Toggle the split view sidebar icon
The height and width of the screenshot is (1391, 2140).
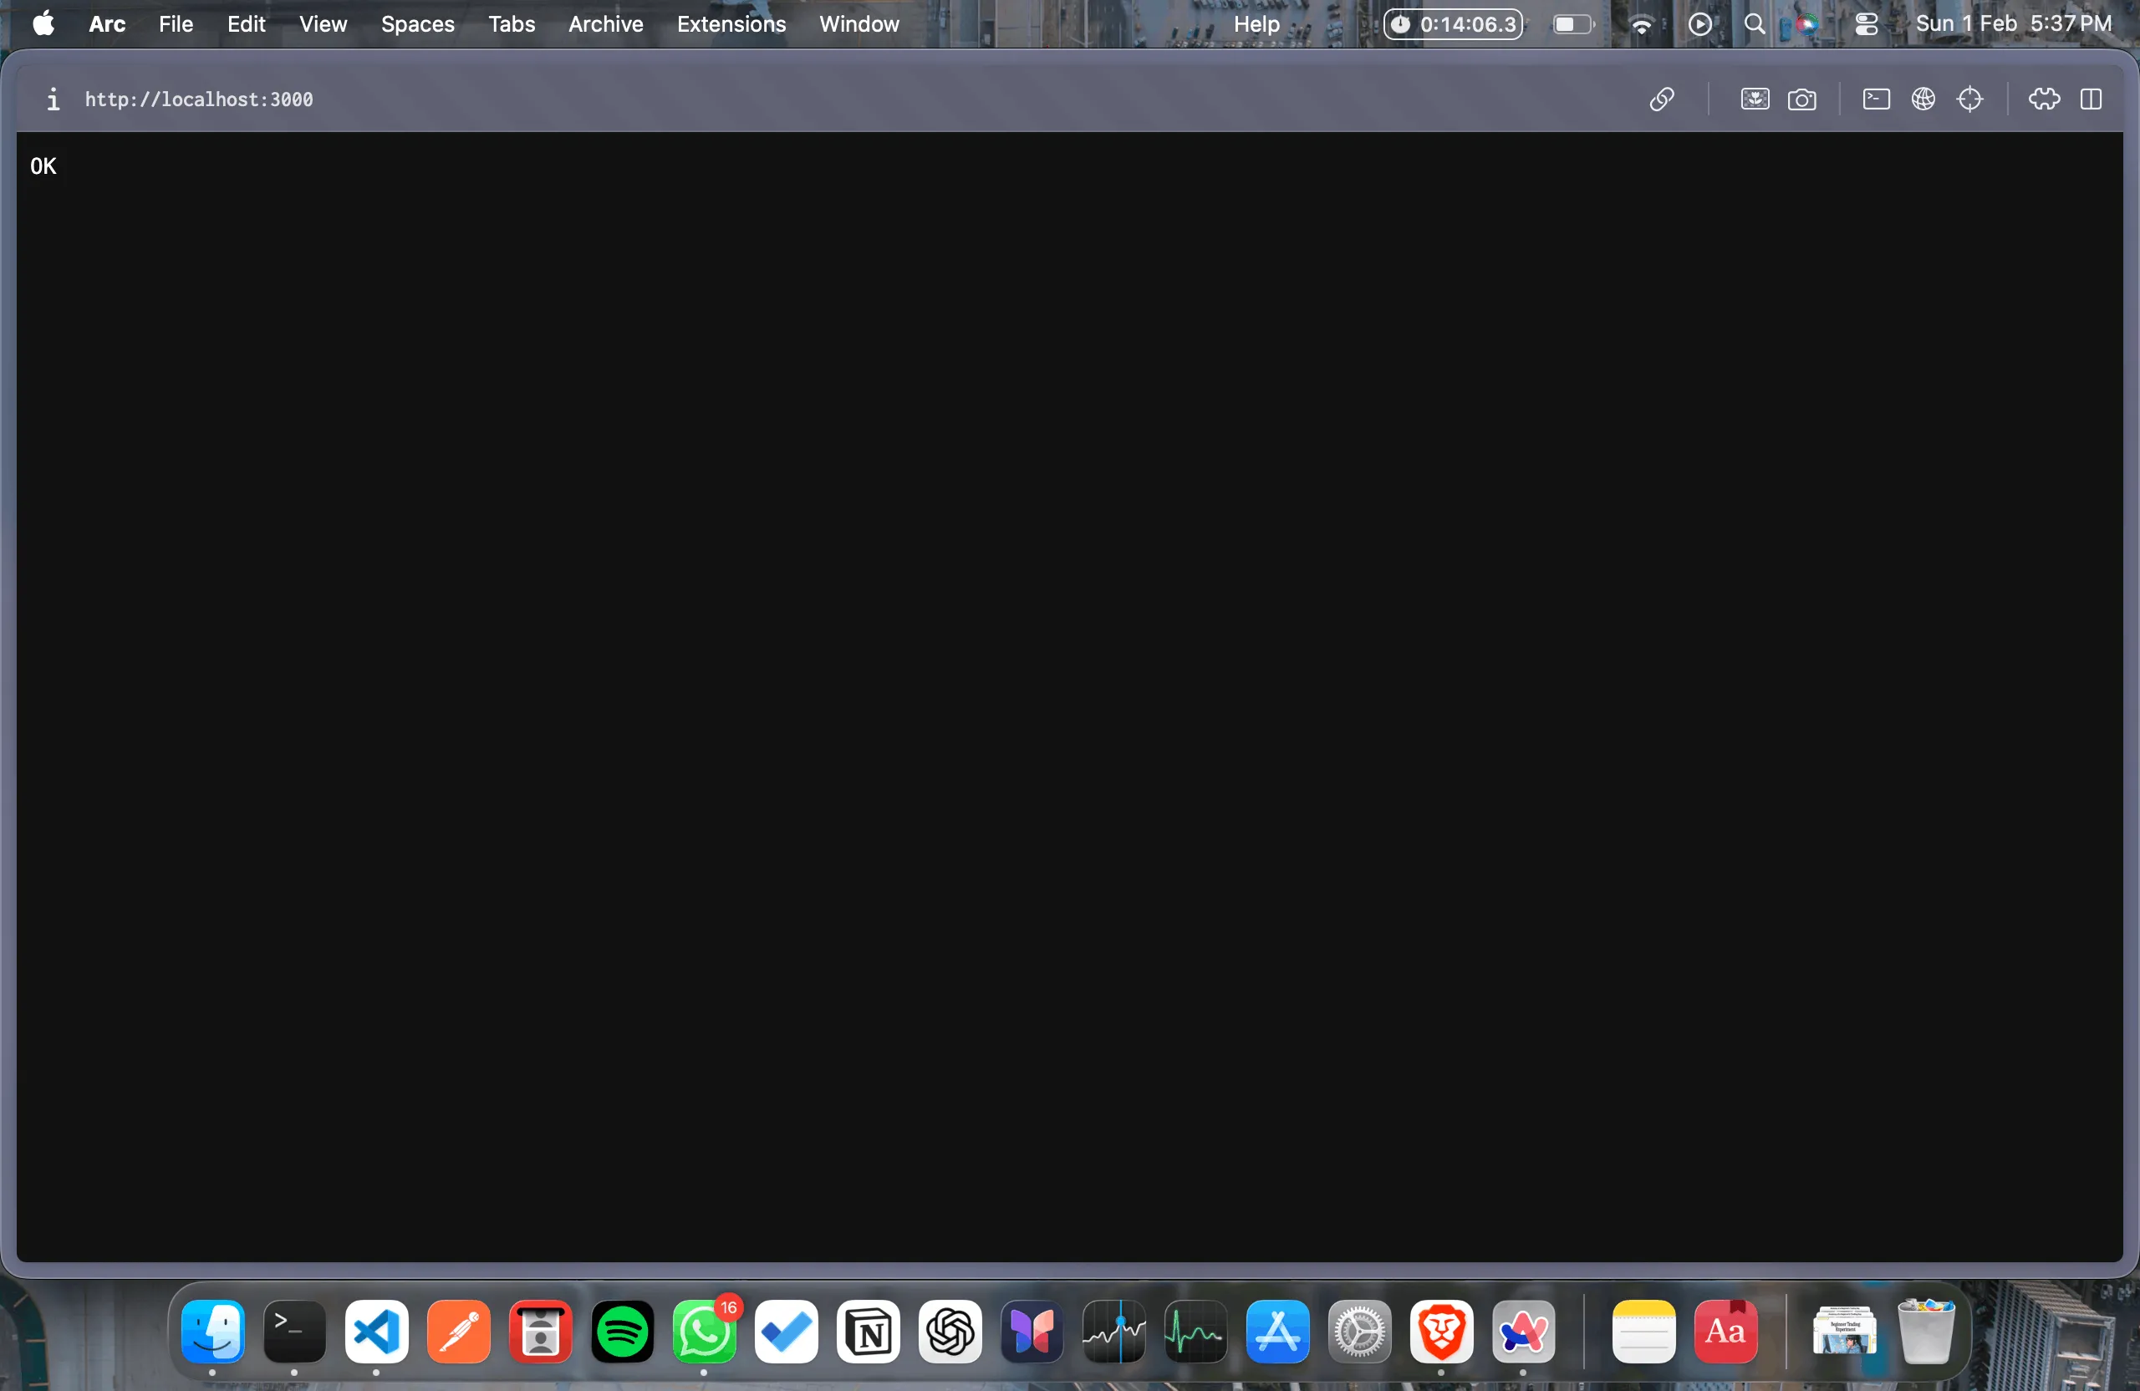coord(2091,99)
